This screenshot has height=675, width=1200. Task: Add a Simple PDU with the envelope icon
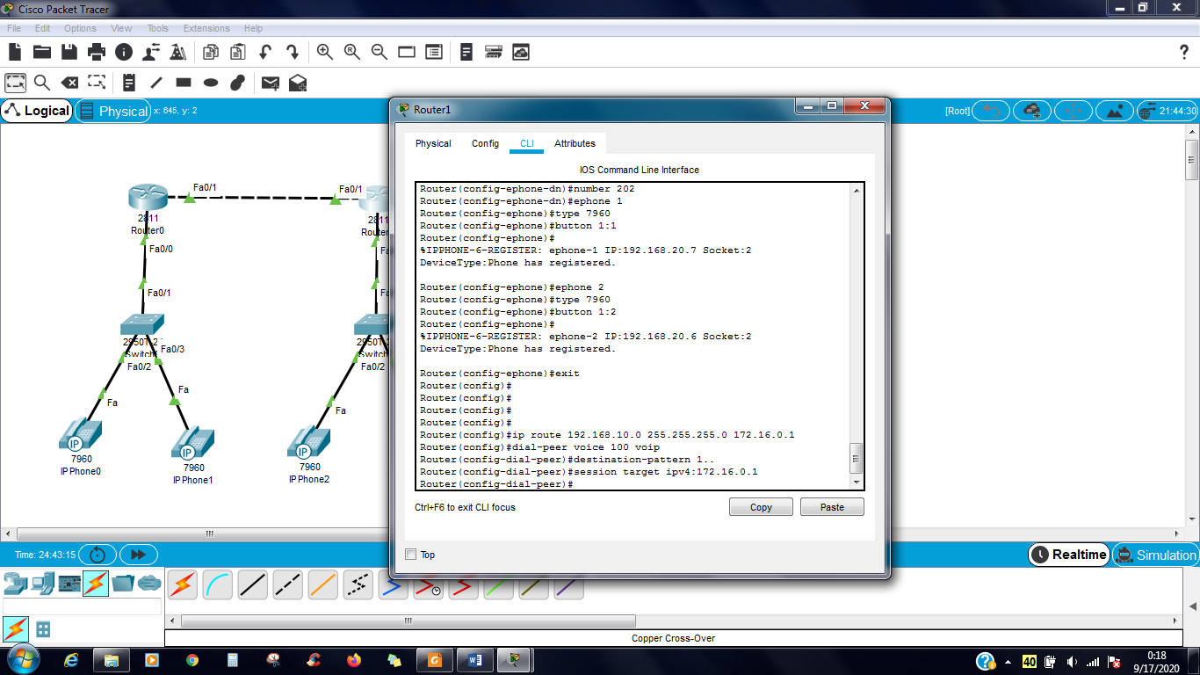271,83
